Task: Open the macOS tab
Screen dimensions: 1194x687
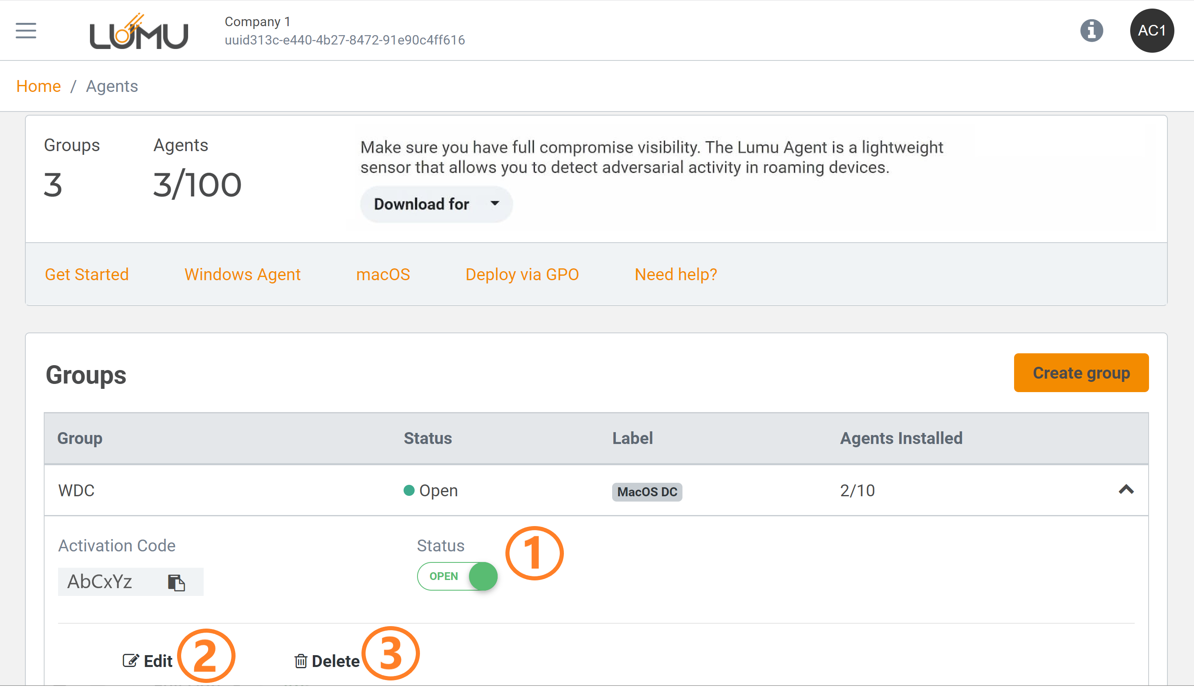Action: coord(383,274)
